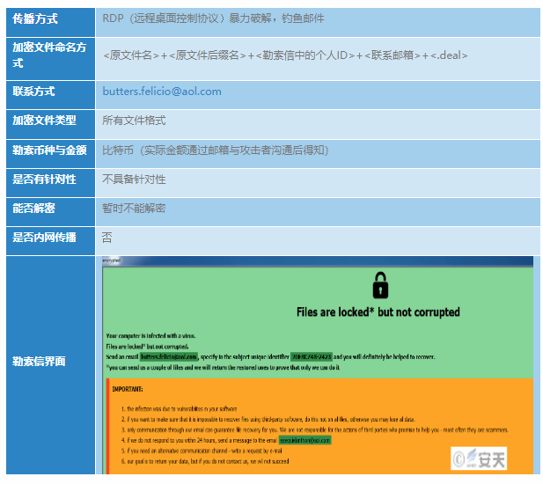The image size is (543, 484).
Task: Click the 所有文件格式 value cell
Action: [318, 124]
